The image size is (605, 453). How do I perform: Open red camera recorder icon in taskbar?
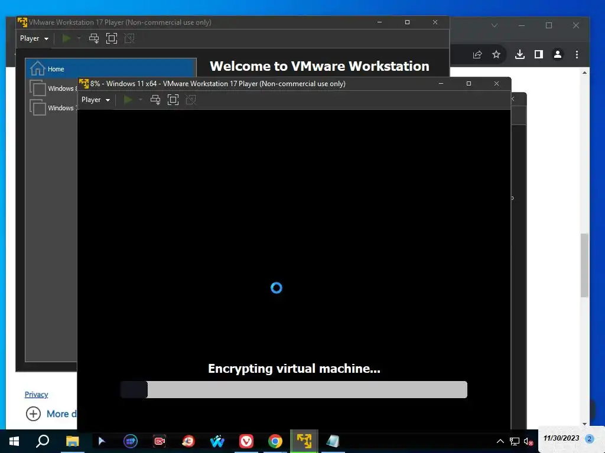[x=160, y=441]
